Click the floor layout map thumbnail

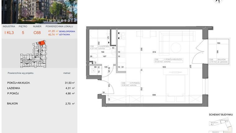tap(33, 54)
